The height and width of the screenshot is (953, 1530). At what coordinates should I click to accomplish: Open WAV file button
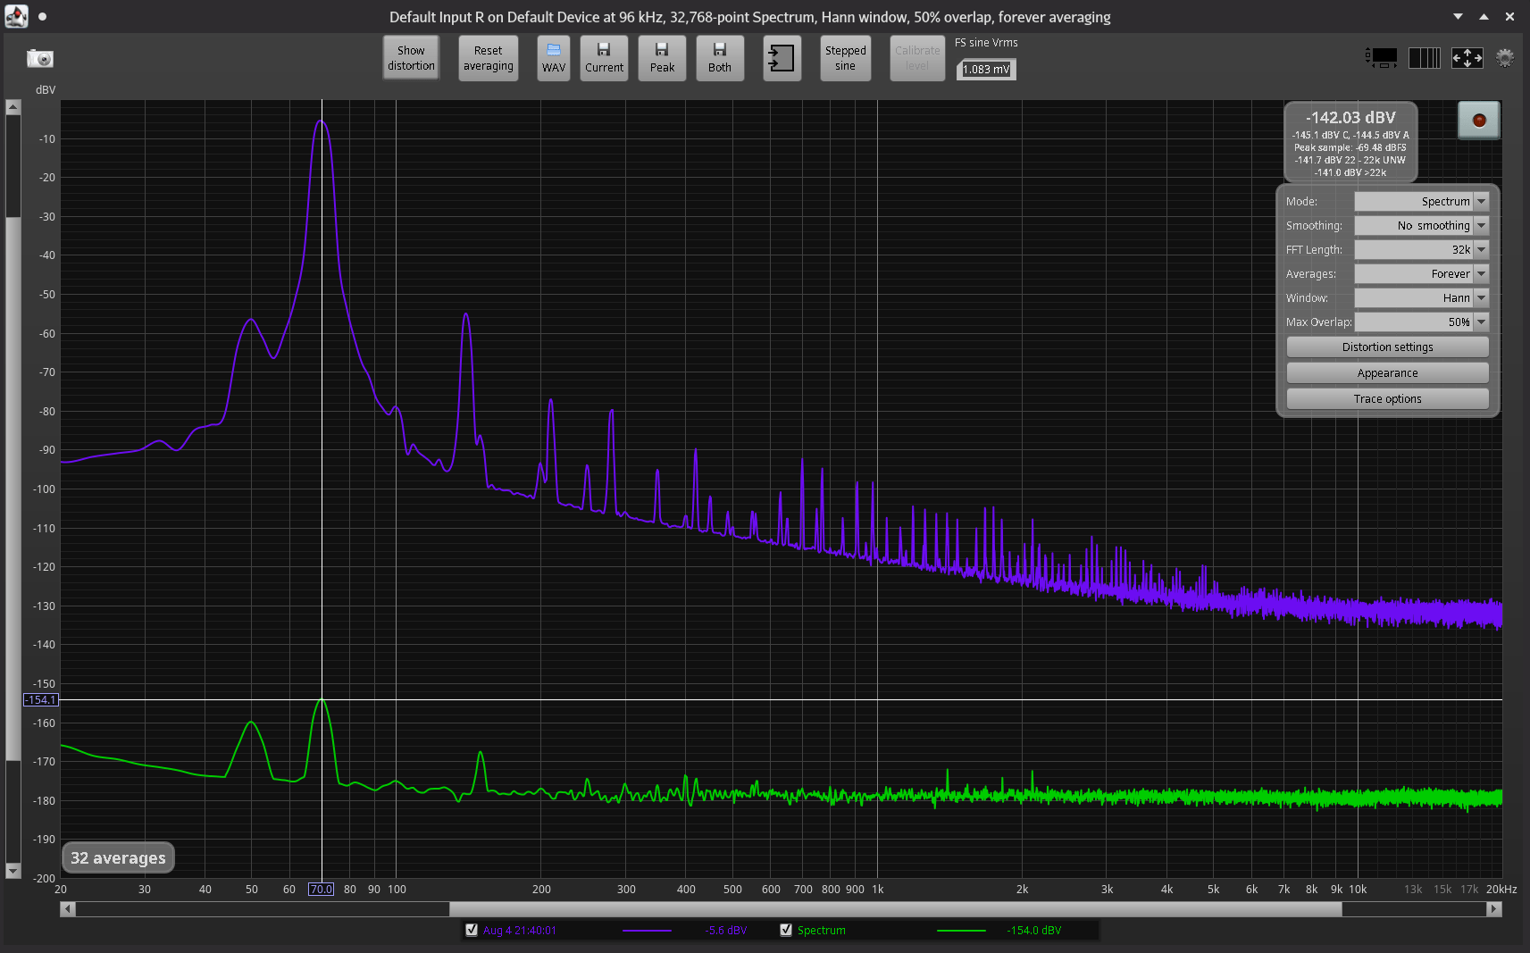554,58
